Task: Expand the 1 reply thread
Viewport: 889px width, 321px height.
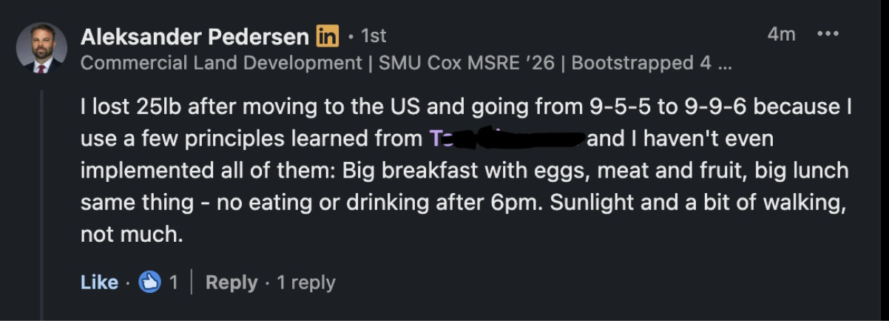Action: point(306,283)
